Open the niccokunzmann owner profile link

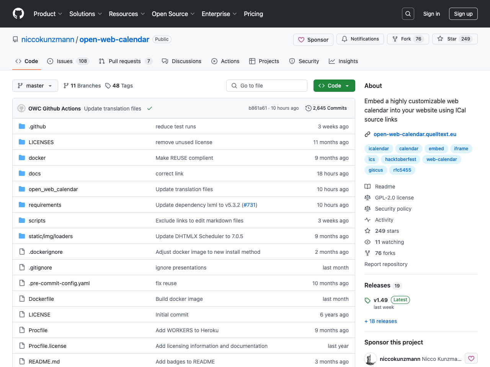(x=48, y=39)
